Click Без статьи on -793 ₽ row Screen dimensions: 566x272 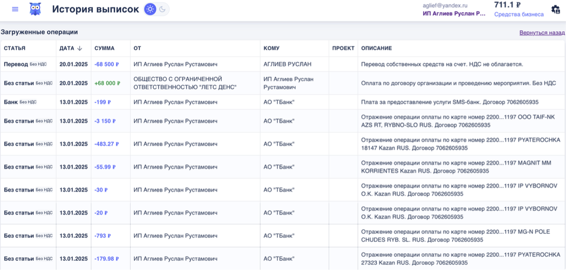[19, 236]
